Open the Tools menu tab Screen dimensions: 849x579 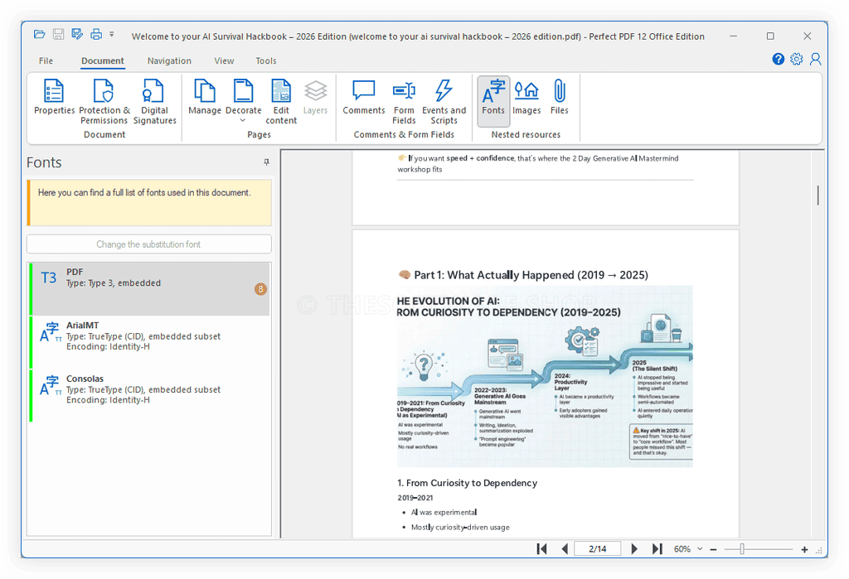265,60
